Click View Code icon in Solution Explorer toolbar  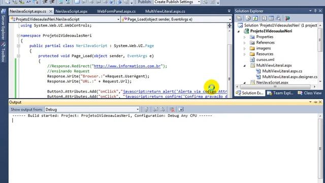click(x=264, y=18)
